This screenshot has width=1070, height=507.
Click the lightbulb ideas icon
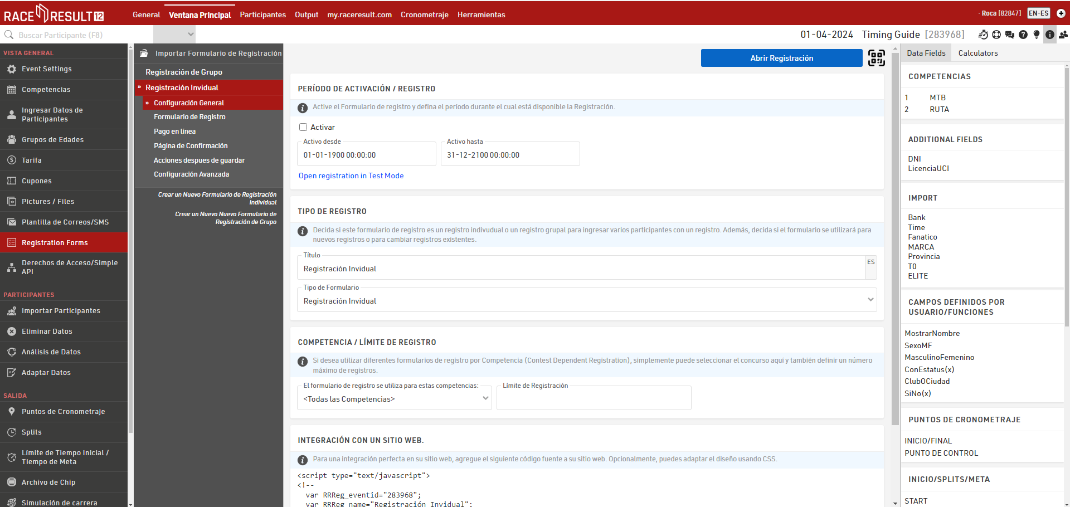pyautogui.click(x=1037, y=35)
